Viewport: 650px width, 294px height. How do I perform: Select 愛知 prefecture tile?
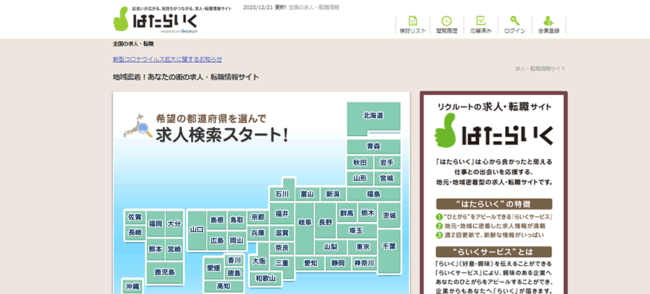311,264
